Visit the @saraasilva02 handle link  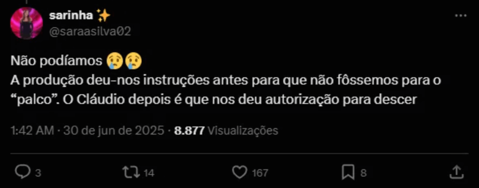[x=90, y=31]
